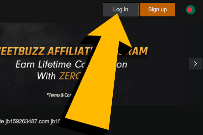Click the jb159263487.com announcement text

click(x=27, y=122)
